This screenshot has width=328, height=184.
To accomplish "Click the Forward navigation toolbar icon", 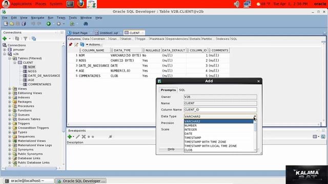I will [59, 24].
